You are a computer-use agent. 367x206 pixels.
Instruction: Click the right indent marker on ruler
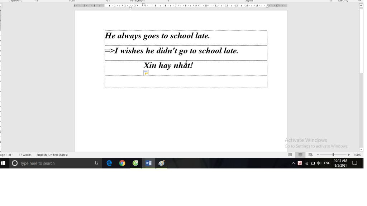pyautogui.click(x=267, y=6)
